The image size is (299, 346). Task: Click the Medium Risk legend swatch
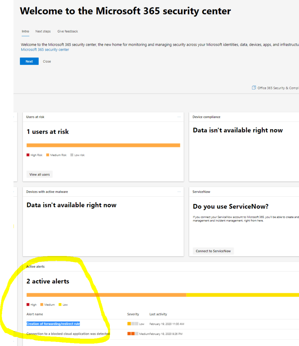(x=48, y=155)
